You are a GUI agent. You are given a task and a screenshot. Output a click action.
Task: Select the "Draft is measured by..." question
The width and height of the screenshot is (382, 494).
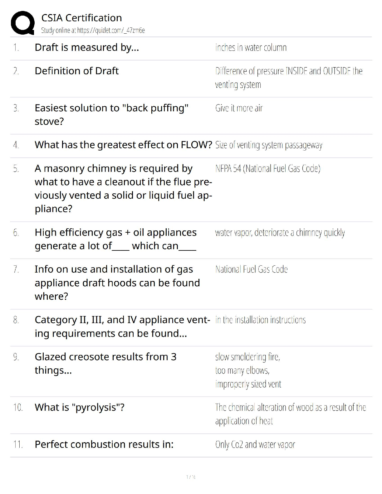click(x=87, y=47)
